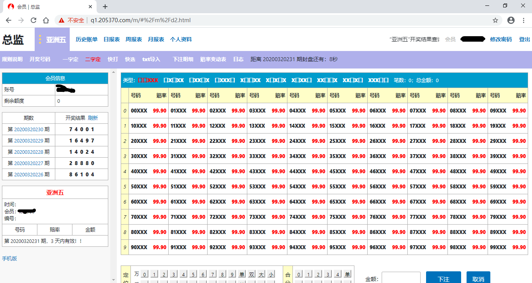Click the browser home icon
532x283 pixels.
click(46, 20)
